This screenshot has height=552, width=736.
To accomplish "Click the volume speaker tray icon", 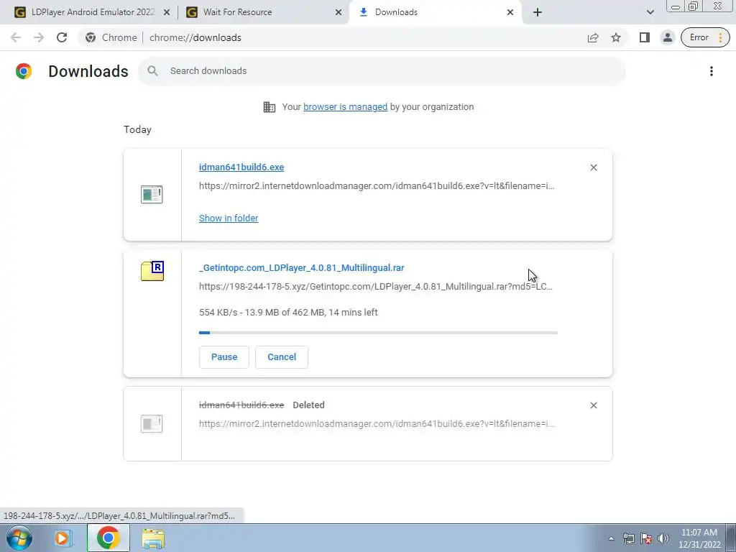I will [663, 538].
